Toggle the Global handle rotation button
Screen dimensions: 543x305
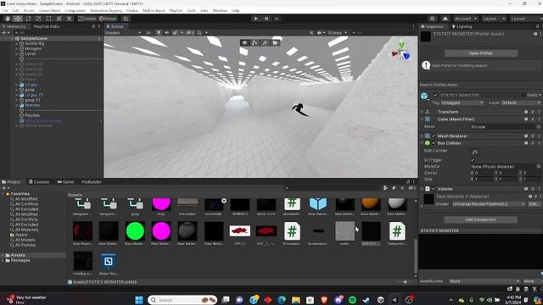108,19
